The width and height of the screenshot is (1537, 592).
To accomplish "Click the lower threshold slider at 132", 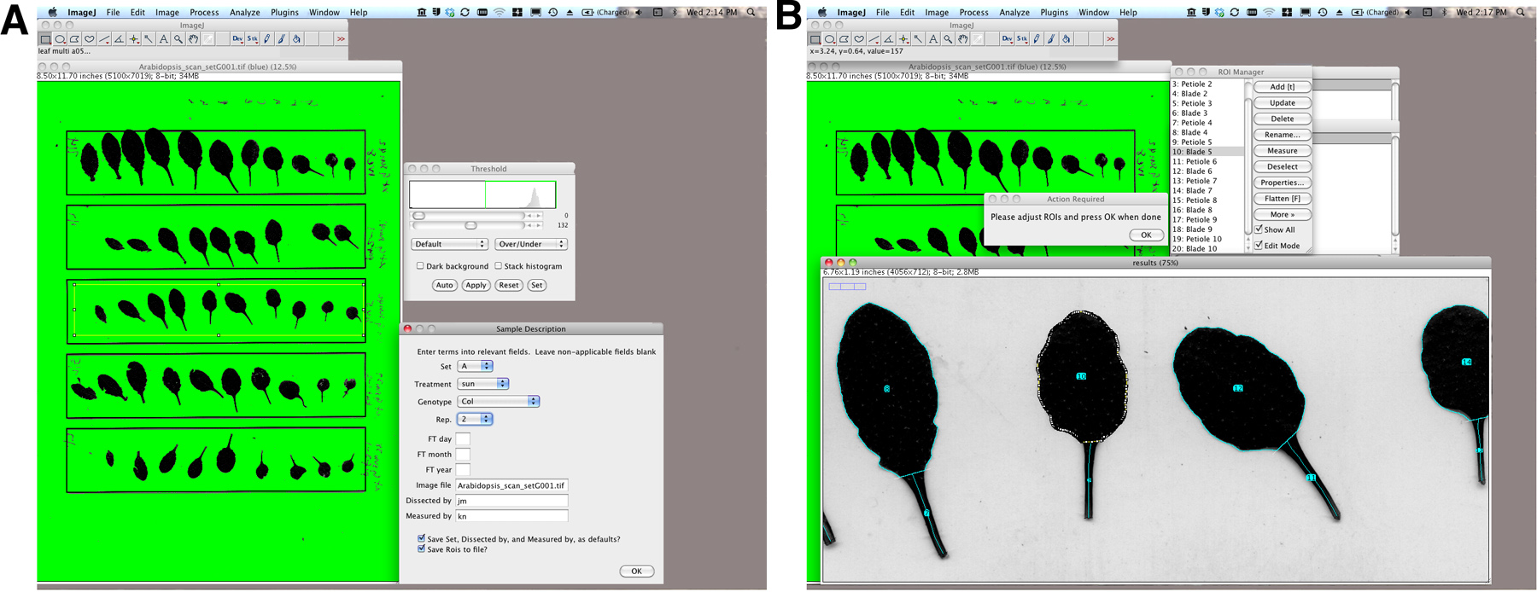I will click(470, 225).
